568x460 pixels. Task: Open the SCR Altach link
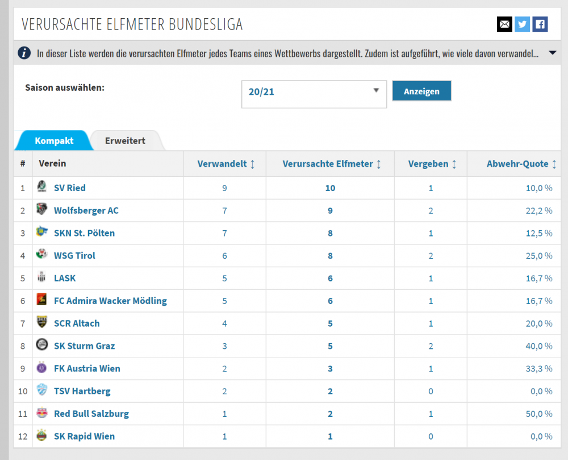(x=77, y=323)
